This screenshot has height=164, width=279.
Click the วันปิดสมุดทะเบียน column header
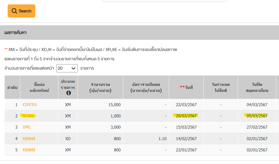(257, 87)
